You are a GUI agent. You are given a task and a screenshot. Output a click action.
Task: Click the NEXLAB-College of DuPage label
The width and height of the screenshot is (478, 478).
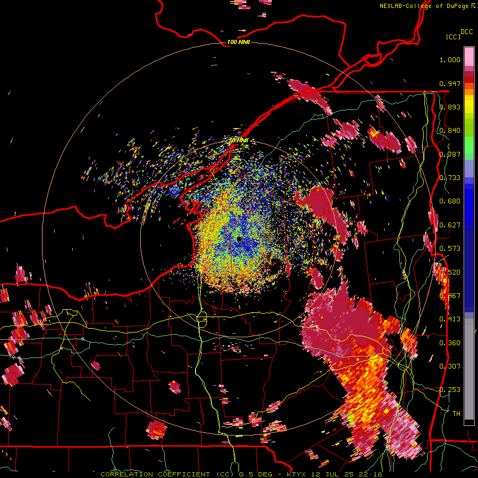point(425,6)
